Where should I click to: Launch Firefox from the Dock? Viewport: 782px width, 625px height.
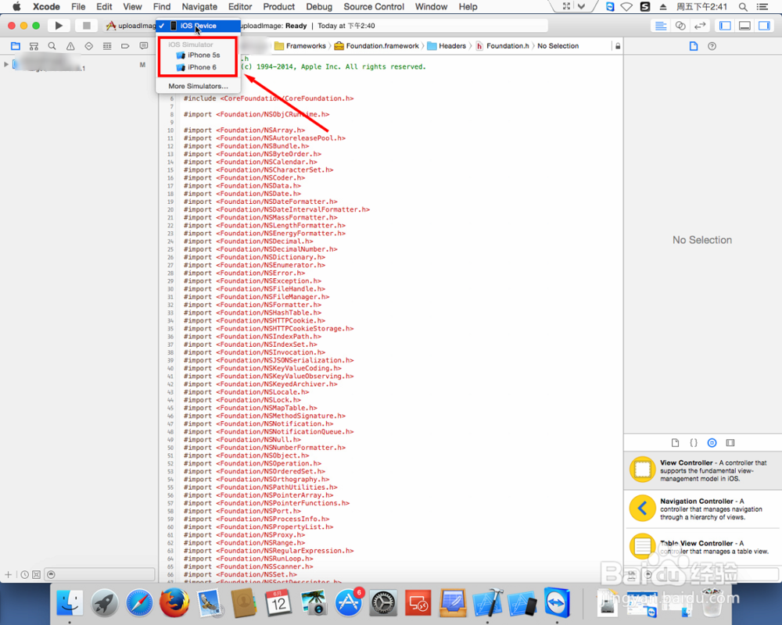coord(174,602)
